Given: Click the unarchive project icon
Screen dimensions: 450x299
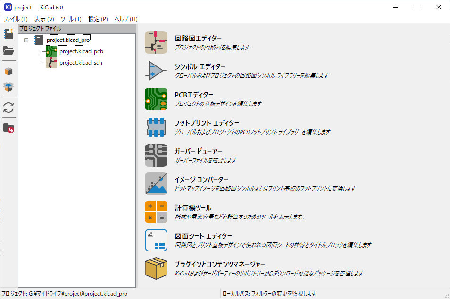Looking at the screenshot, I should click(x=8, y=87).
